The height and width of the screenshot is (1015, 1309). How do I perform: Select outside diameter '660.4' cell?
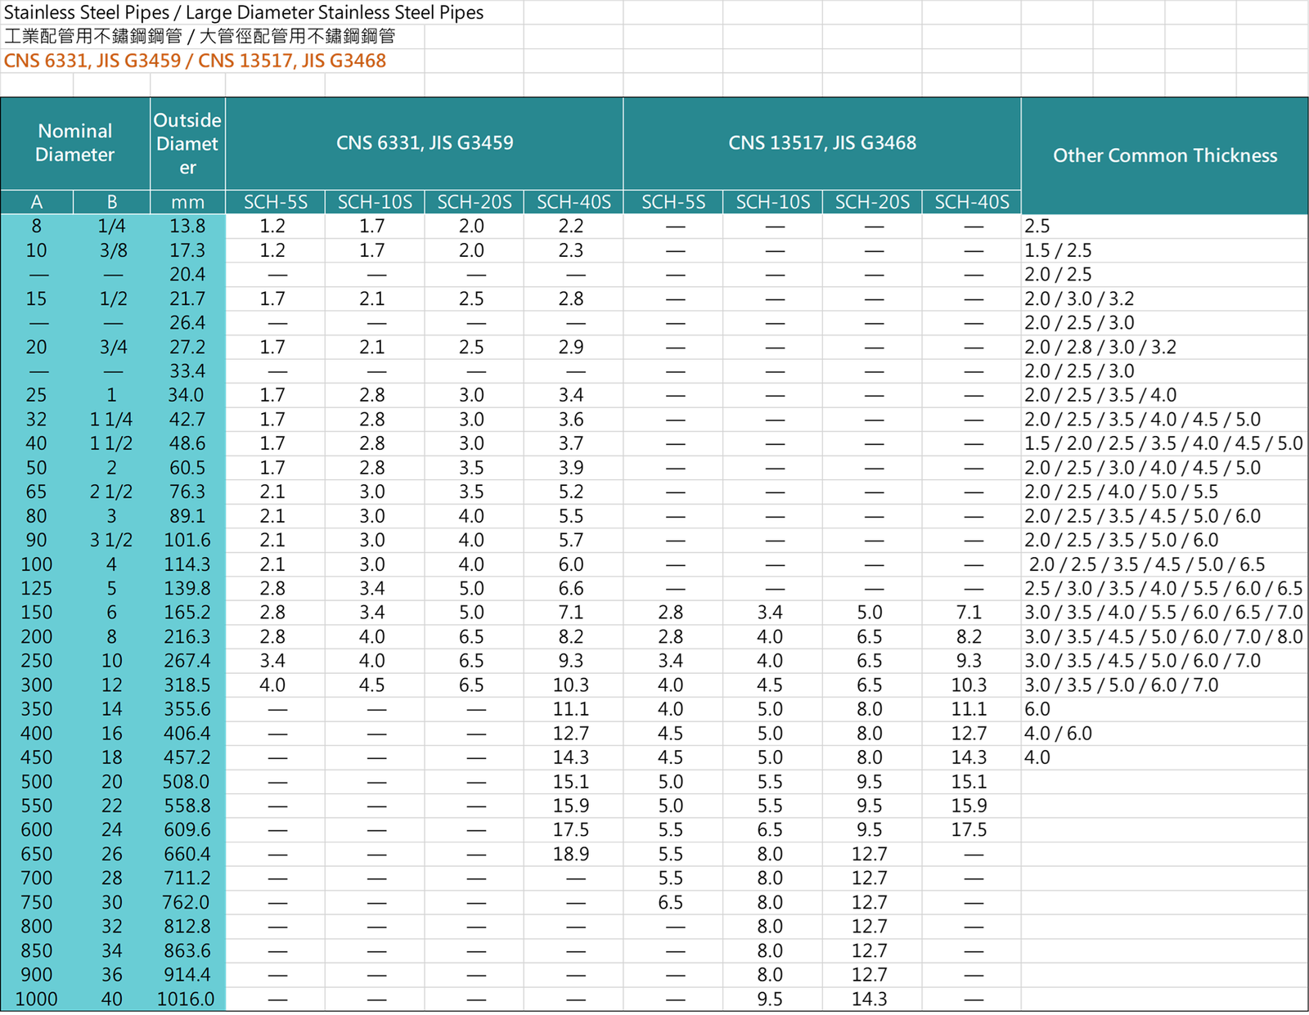187,854
